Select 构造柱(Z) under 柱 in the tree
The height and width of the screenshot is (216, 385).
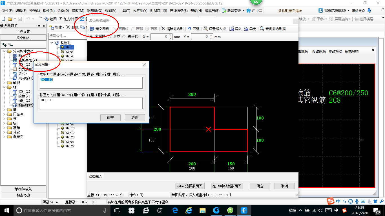tap(23, 105)
